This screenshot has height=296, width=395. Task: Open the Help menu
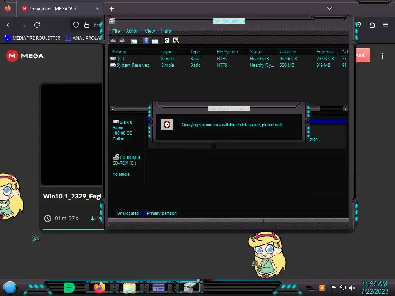tap(166, 31)
